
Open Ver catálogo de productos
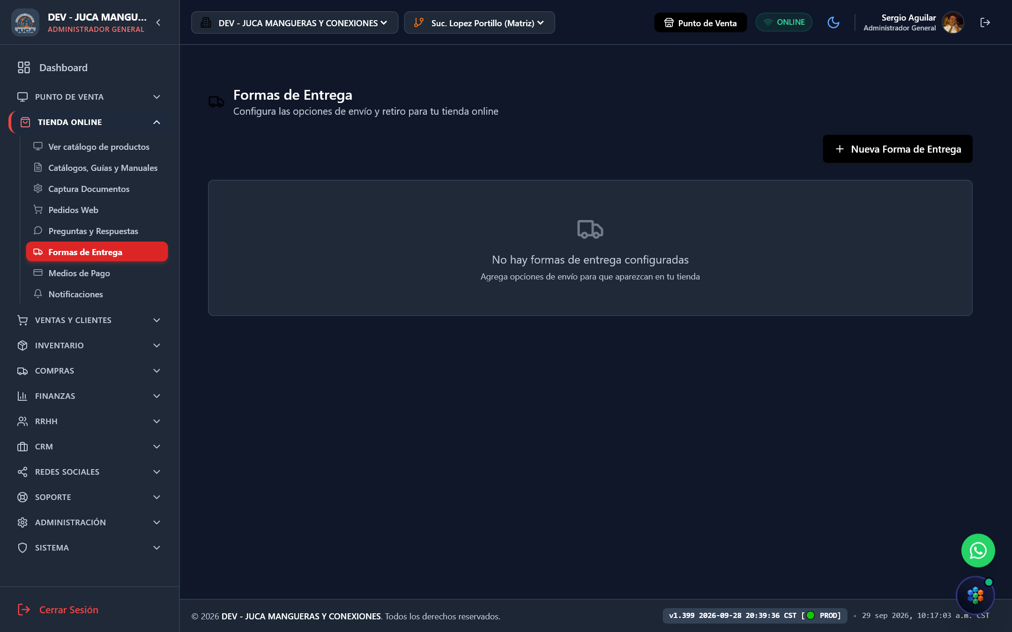pos(97,147)
